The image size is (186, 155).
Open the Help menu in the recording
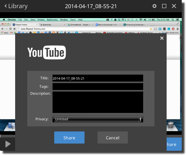point(80,20)
